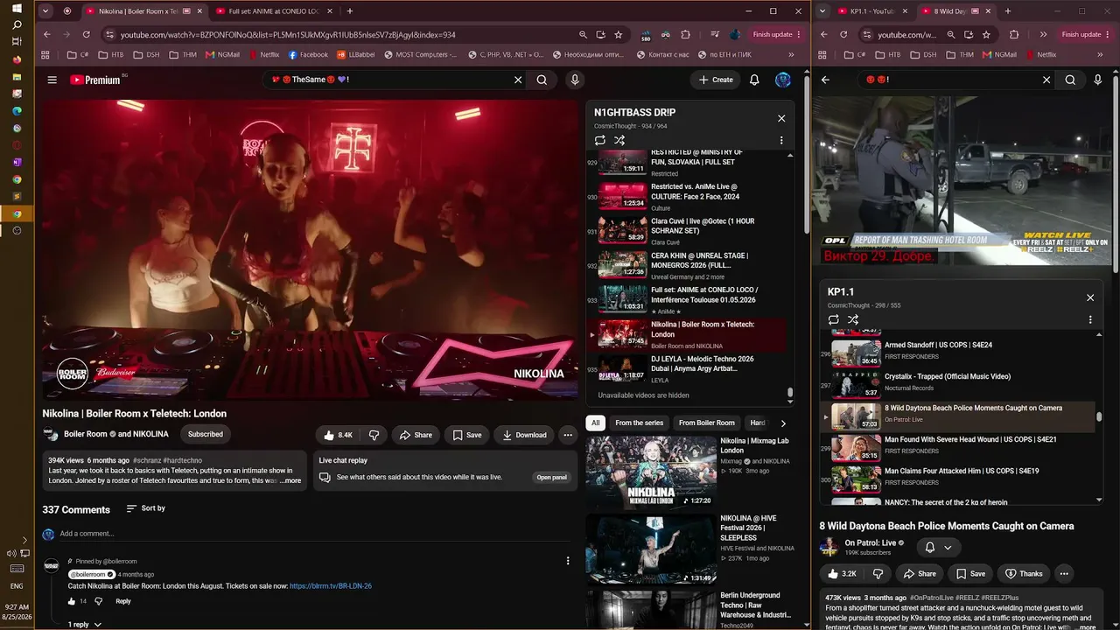
Task: Toggle loop on N1GHTBASS DR!P playlist
Action: (600, 140)
